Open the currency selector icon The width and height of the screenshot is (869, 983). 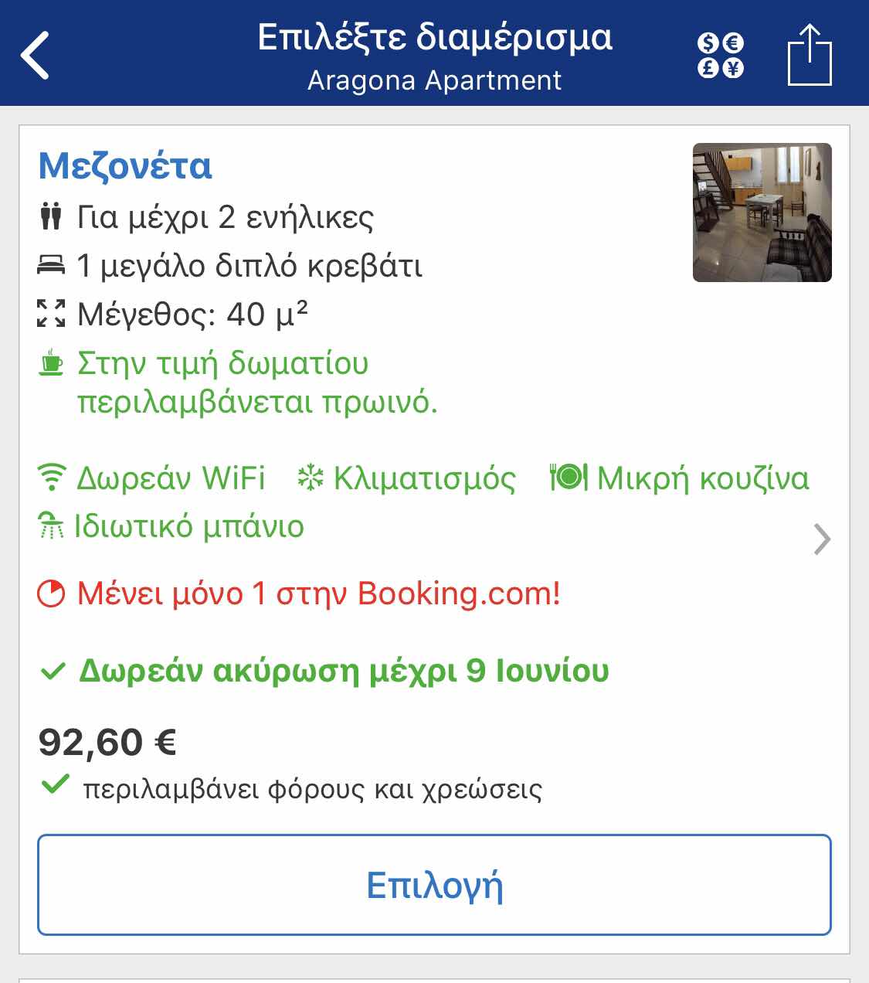point(720,56)
